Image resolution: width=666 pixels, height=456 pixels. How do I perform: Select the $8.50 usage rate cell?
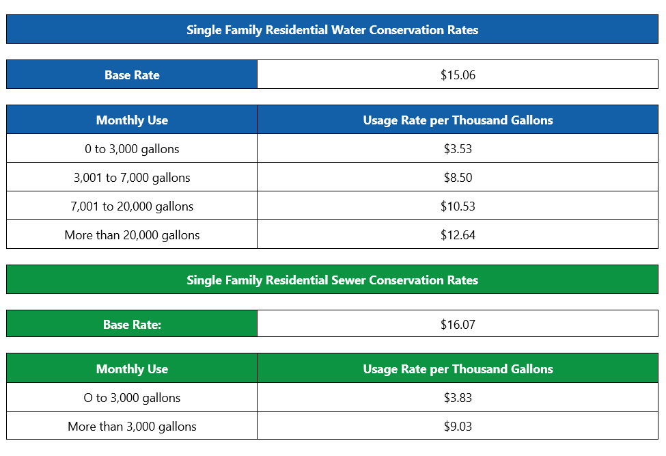click(458, 178)
